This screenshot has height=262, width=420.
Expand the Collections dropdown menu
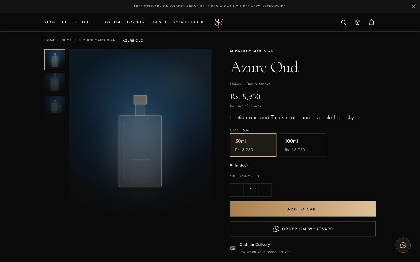coord(79,22)
